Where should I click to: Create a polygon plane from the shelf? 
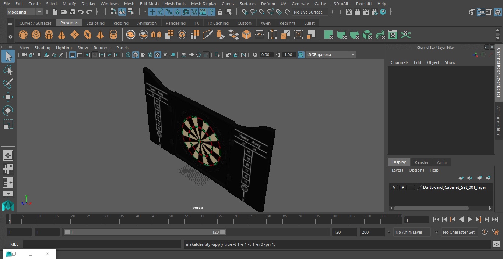tap(75, 35)
